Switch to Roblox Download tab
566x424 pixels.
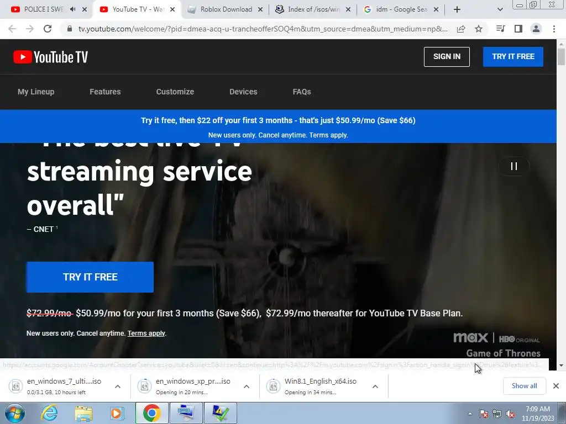(x=226, y=9)
